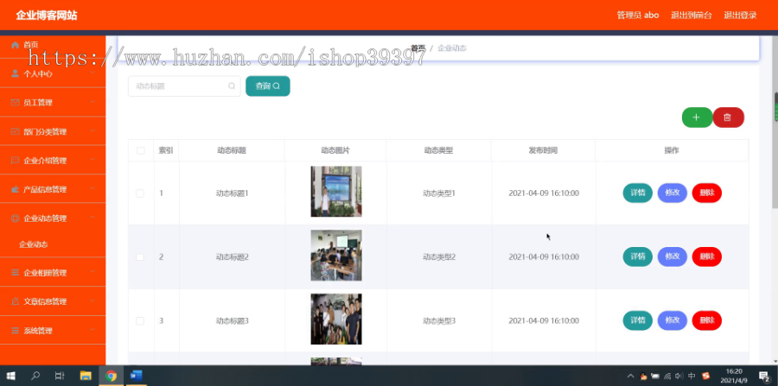Viewport: 778px width, 386px height.
Task: Expand the 部门分类管理 menu chevron
Action: click(92, 131)
